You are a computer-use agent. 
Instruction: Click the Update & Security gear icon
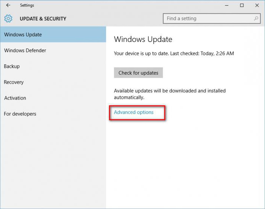(8, 19)
